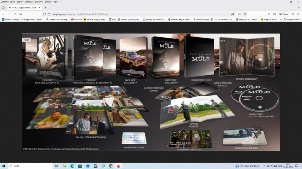The height and width of the screenshot is (169, 302).
Task: Open the Datoteka menu
Action: (x=5, y=2)
